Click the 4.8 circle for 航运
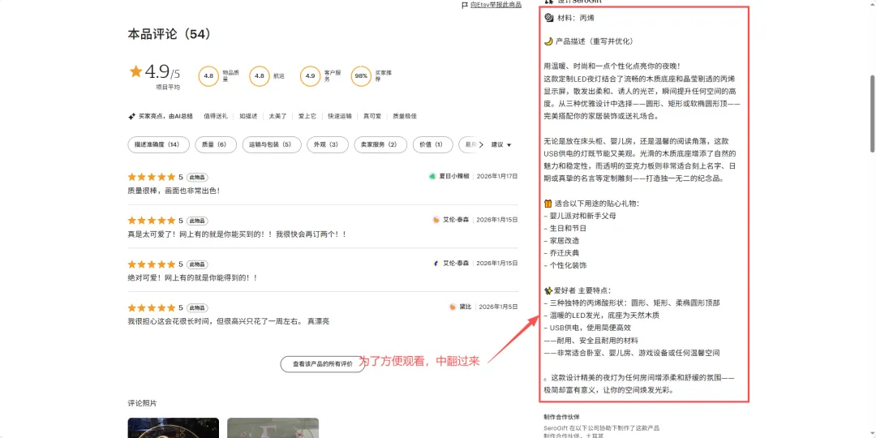 pos(260,76)
